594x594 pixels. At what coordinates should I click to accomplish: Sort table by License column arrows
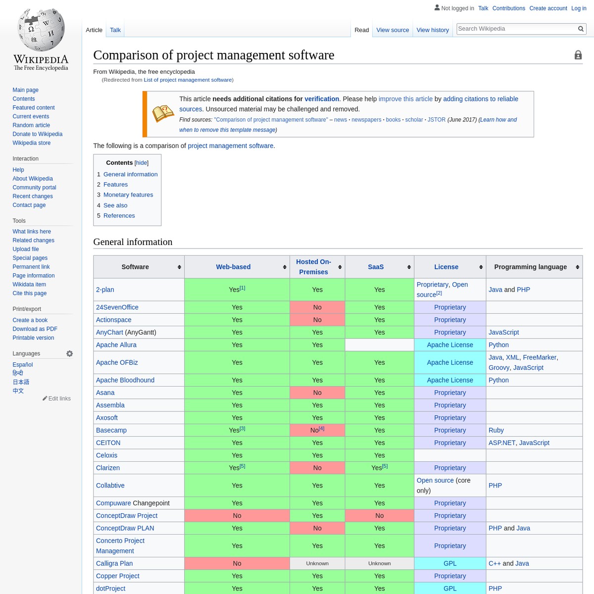(x=481, y=267)
